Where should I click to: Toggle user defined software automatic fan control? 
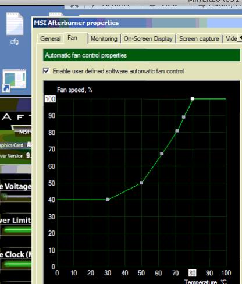[47, 71]
